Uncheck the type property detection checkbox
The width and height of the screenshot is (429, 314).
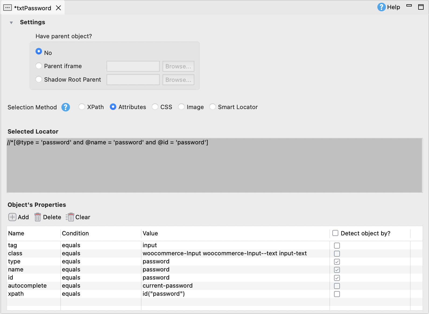point(337,261)
